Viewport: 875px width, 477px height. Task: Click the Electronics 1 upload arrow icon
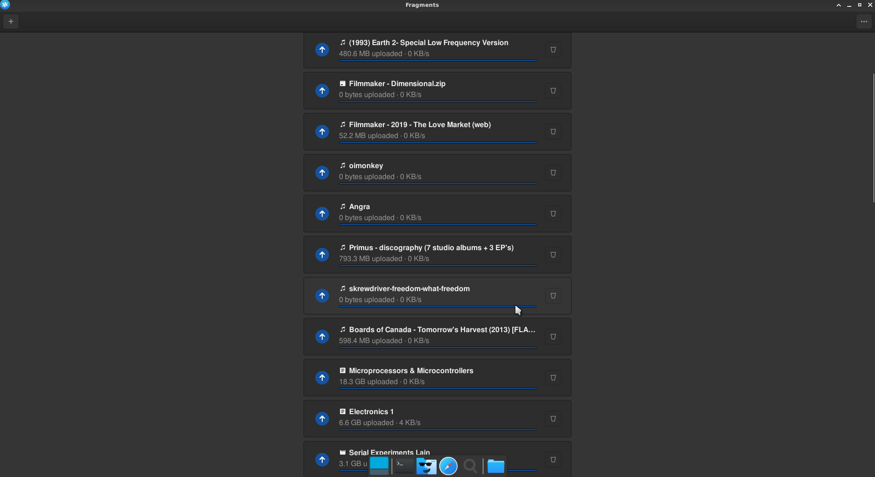point(322,419)
